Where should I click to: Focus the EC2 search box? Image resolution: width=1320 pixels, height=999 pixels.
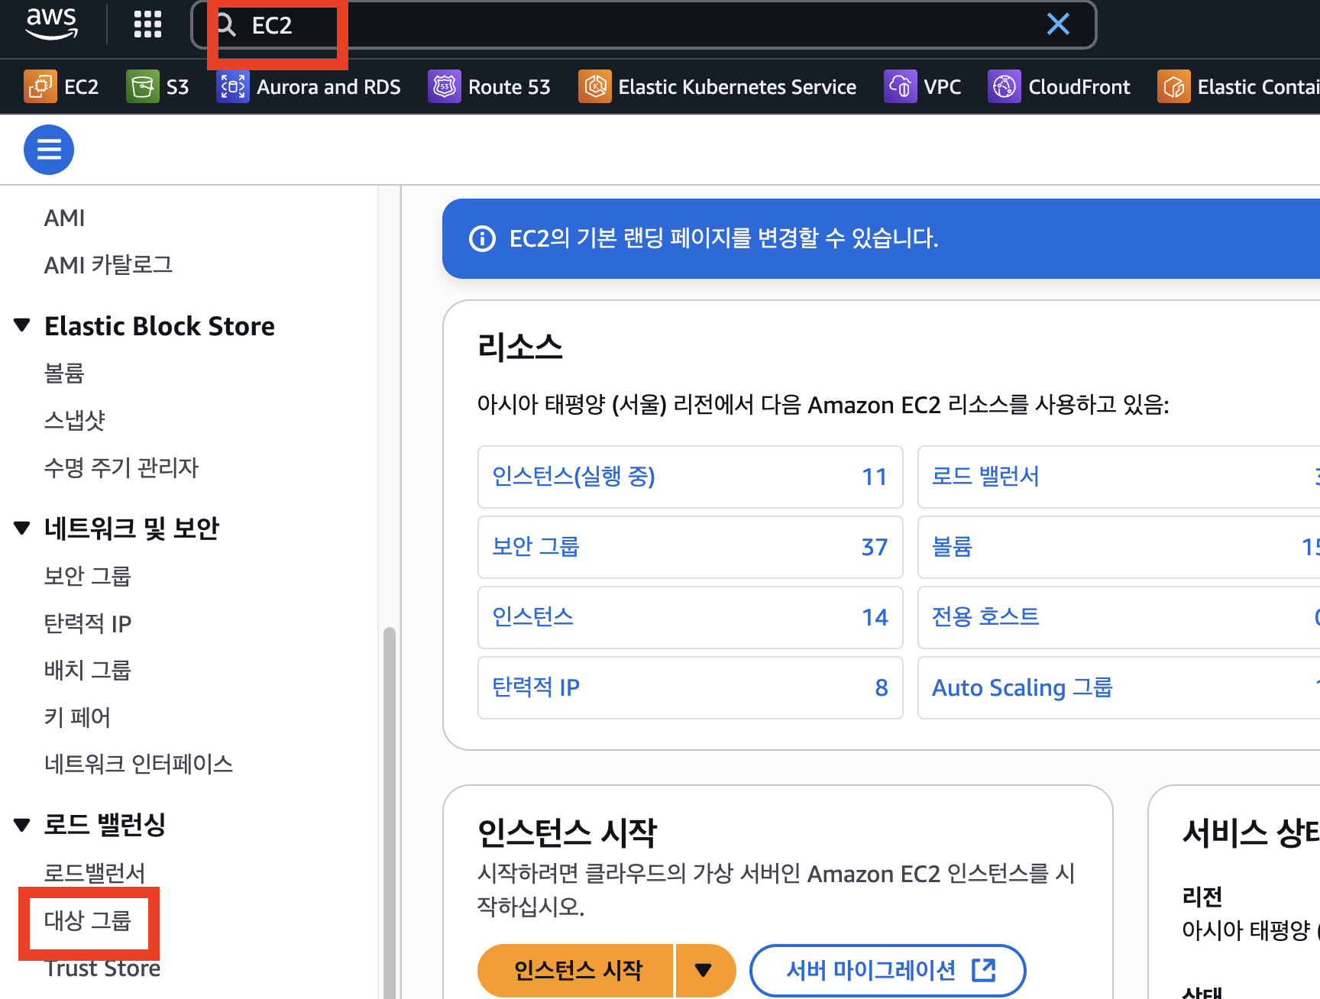643,25
